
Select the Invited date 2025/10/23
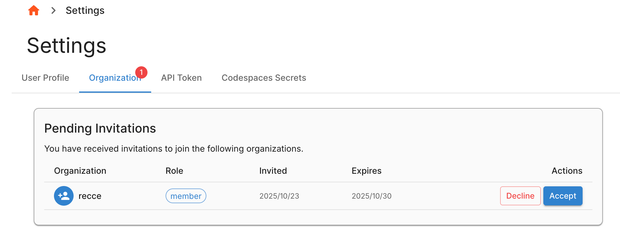(279, 196)
